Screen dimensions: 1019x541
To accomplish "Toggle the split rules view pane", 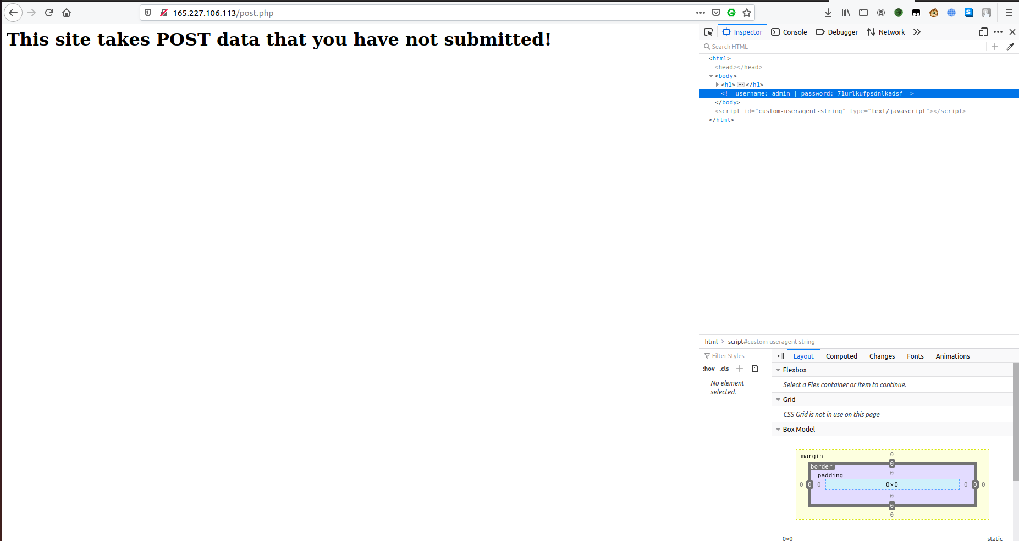I will tap(780, 356).
